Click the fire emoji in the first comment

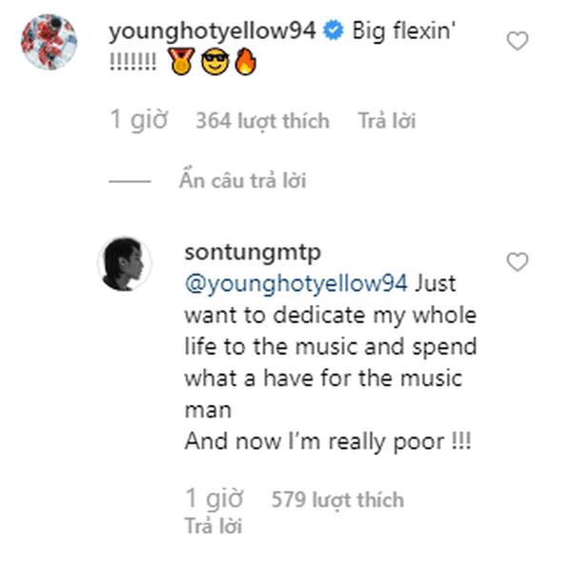point(244,65)
